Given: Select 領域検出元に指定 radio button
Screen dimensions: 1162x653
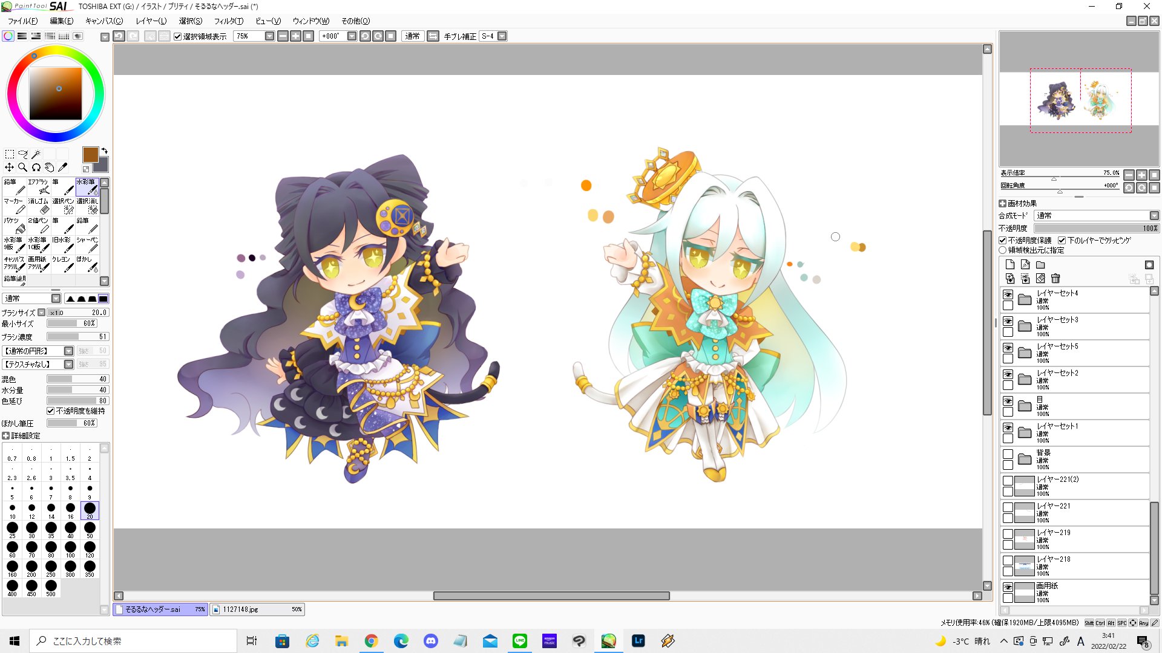Looking at the screenshot, I should (1003, 250).
